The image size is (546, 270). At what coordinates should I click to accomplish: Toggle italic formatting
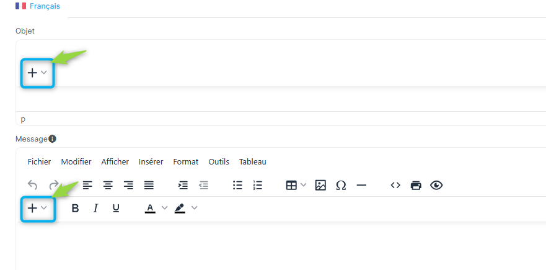click(x=96, y=209)
